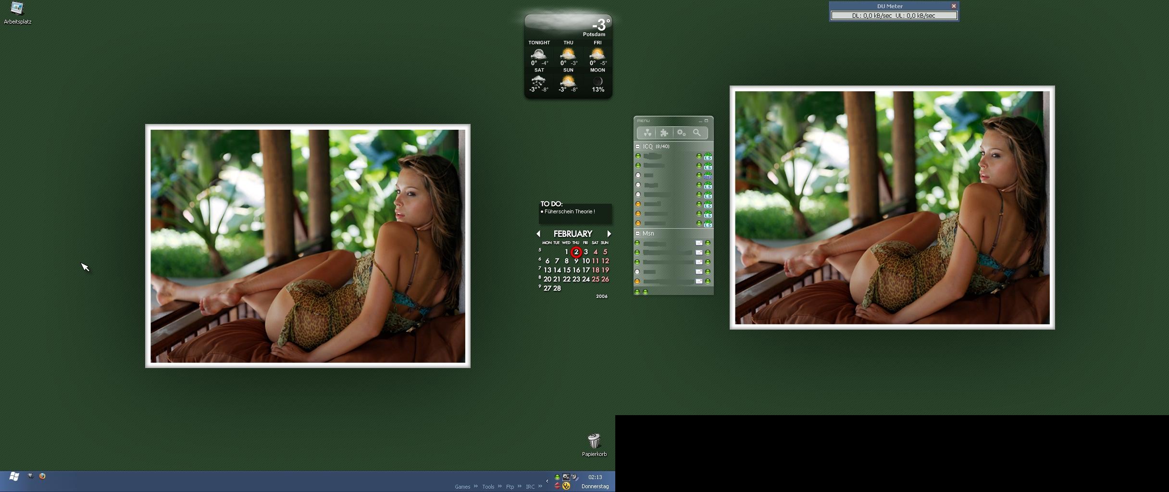Go to previous month in calendar
This screenshot has height=492, width=1169.
(x=538, y=234)
